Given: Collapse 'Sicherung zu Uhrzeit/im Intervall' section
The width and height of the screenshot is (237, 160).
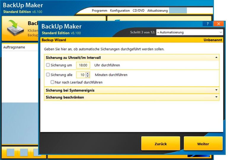Looking at the screenshot, I should 132,57.
